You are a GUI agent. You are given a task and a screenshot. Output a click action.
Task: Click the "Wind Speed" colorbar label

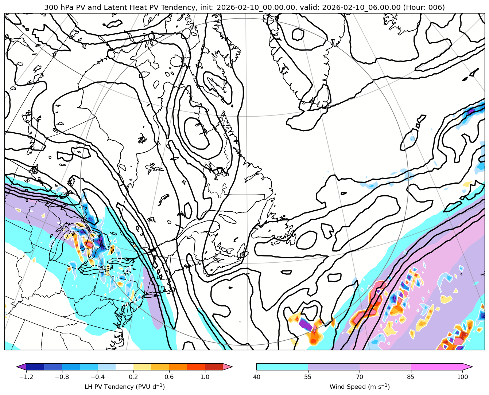tap(359, 387)
